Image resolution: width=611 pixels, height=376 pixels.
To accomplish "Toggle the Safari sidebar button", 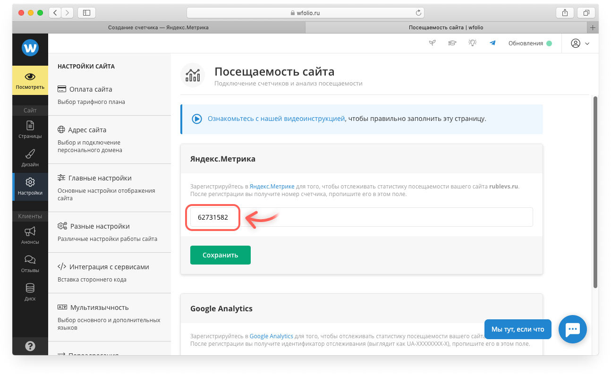I will (86, 13).
